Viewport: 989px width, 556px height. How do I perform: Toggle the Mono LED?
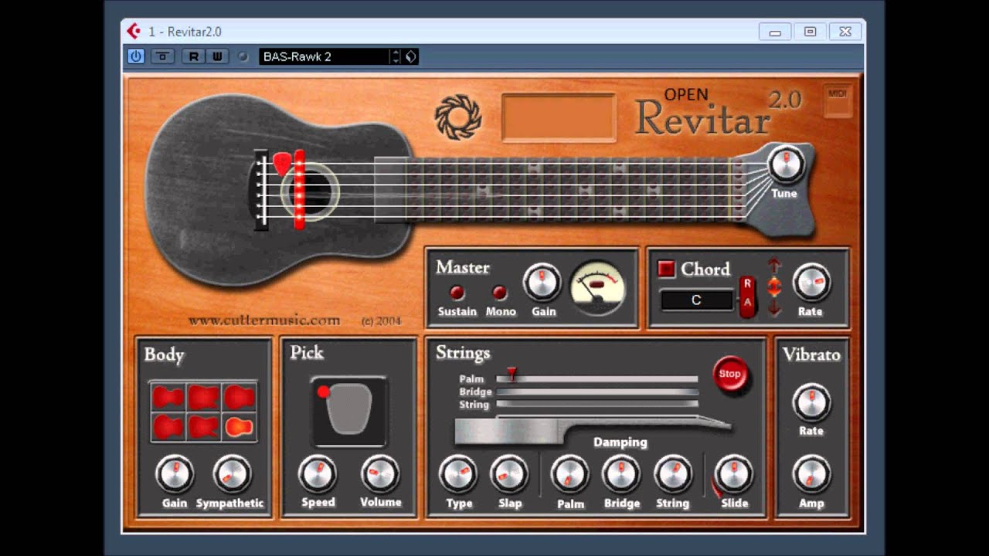[500, 293]
